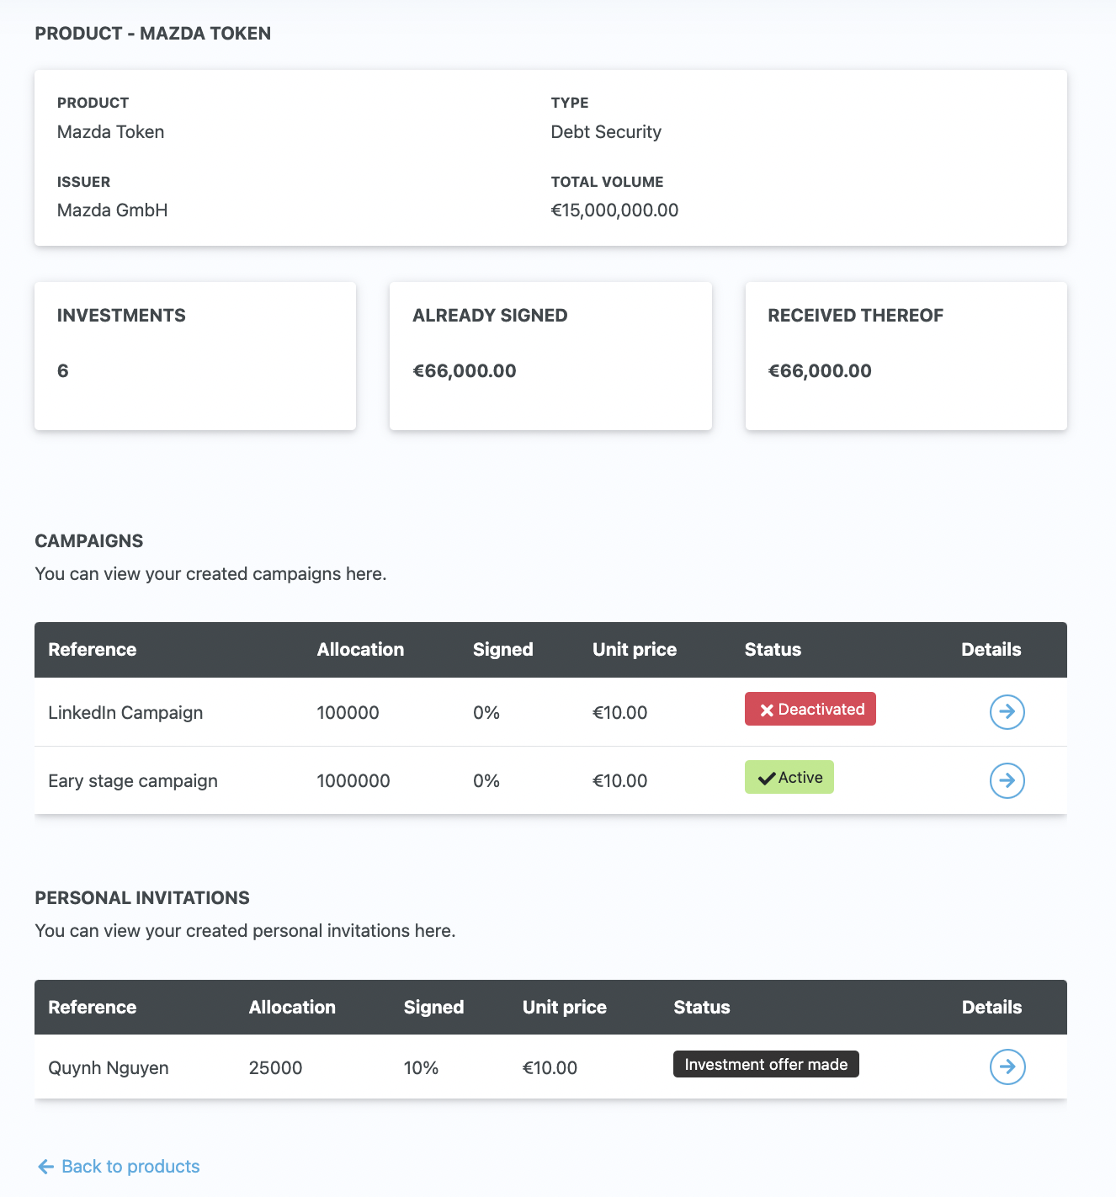Image resolution: width=1116 pixels, height=1197 pixels.
Task: Click the Campaigns table Reference column header
Action: [93, 649]
